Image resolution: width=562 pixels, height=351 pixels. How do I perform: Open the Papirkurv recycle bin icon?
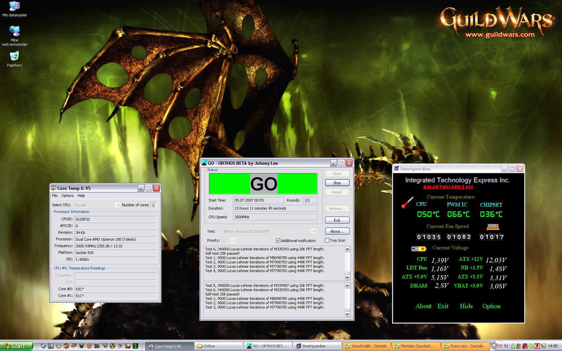14,59
